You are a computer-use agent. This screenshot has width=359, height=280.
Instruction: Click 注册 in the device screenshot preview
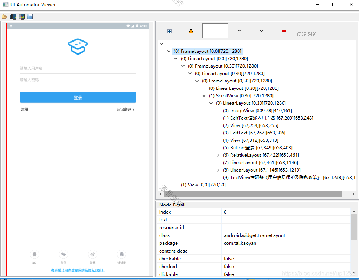point(24,109)
